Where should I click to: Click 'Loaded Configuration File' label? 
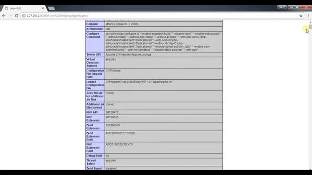pyautogui.click(x=95, y=85)
